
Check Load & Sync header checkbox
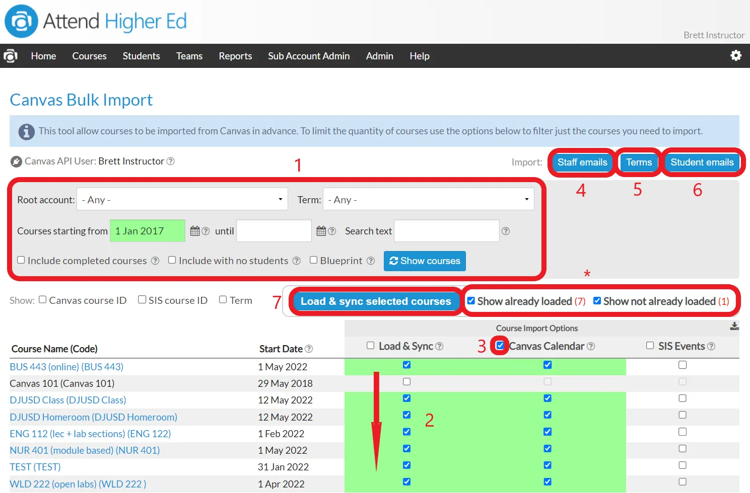click(371, 346)
